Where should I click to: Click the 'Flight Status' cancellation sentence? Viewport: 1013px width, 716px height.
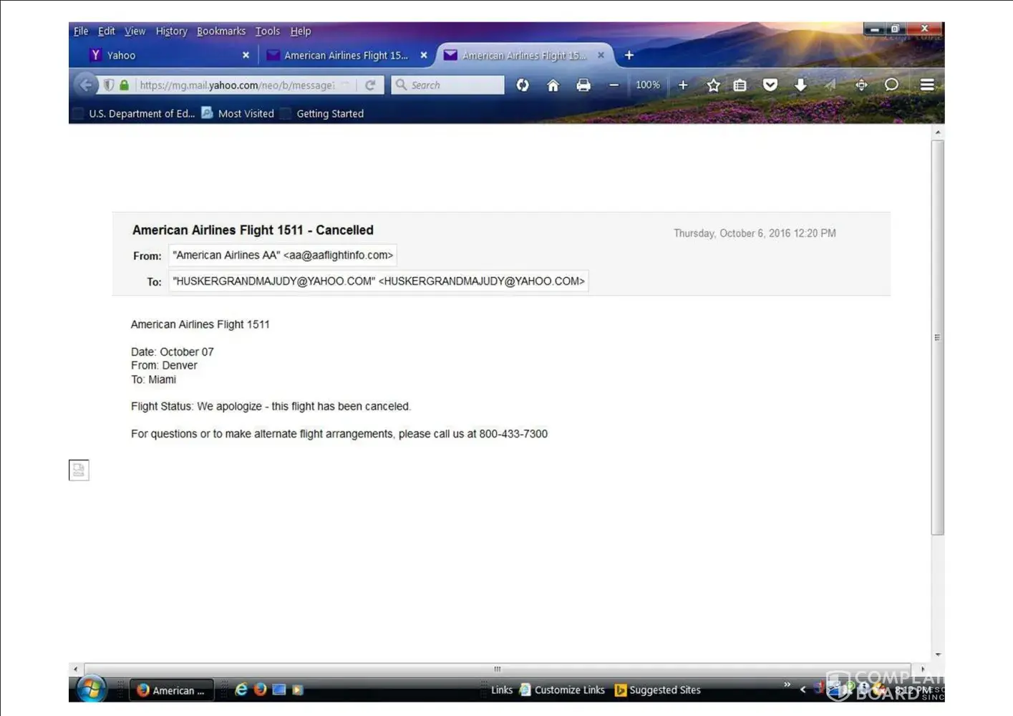271,407
